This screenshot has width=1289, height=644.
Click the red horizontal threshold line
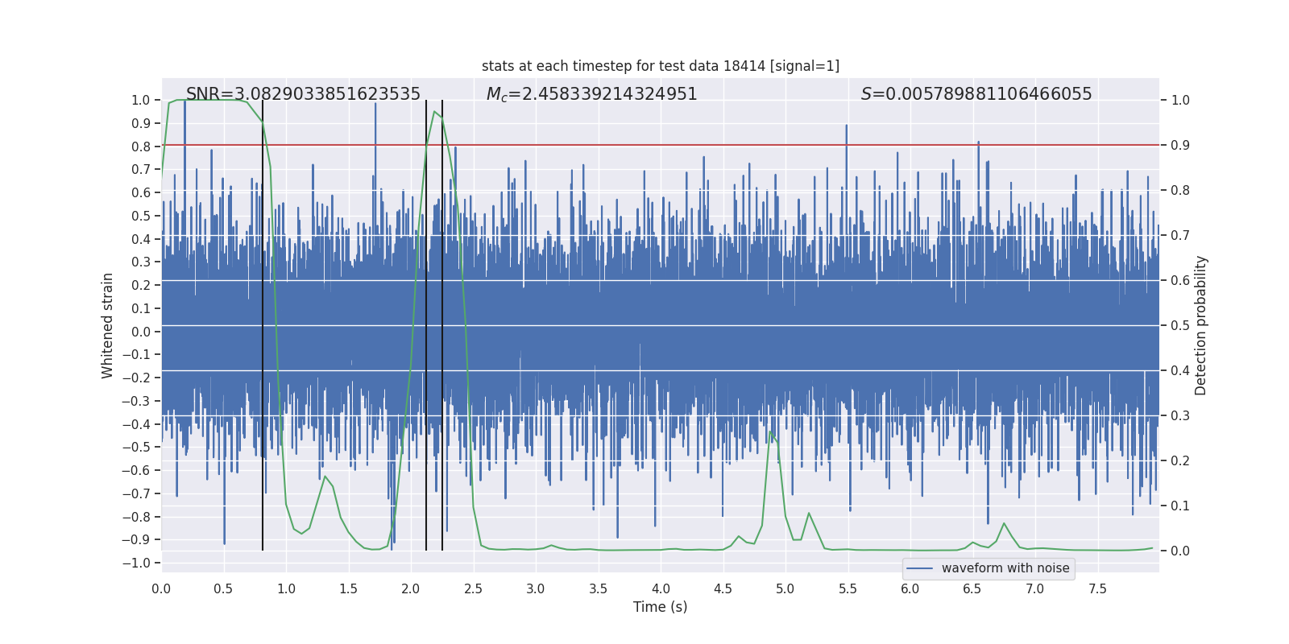click(661, 145)
